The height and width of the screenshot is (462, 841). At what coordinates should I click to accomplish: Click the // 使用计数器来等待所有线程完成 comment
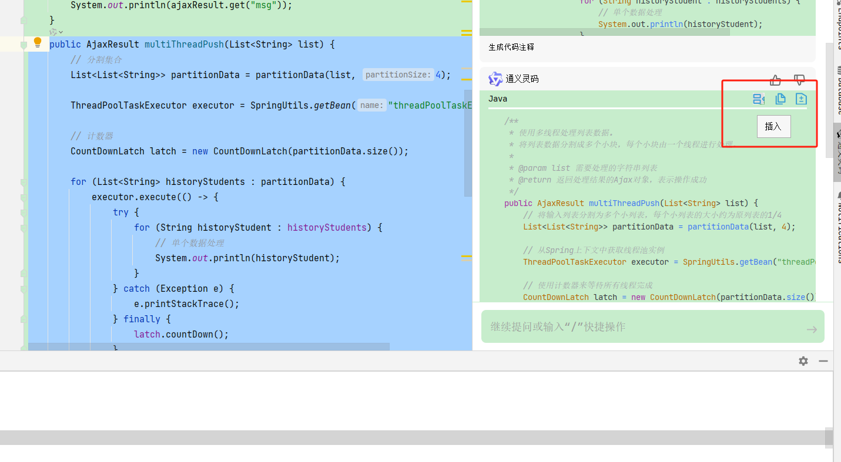[588, 285]
